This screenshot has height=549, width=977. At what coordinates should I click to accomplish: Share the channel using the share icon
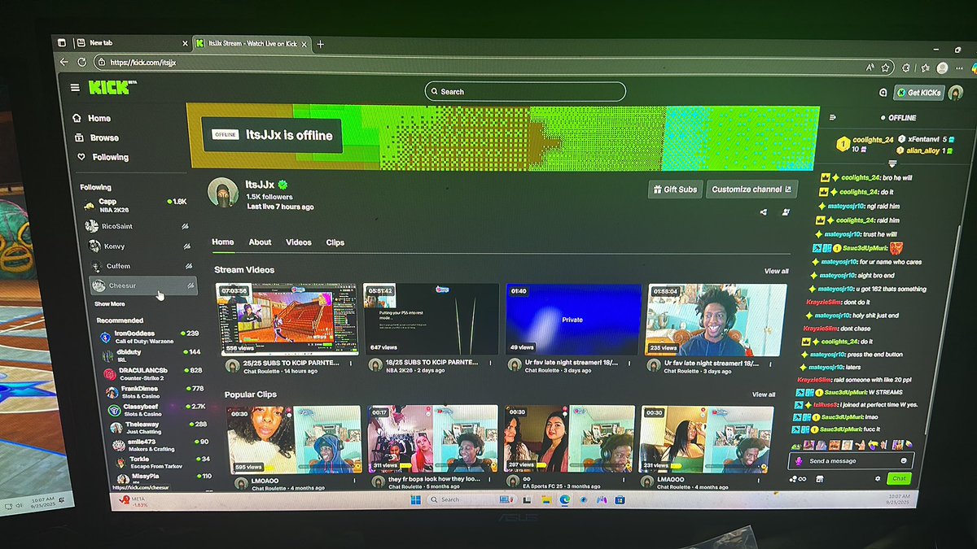pos(764,212)
